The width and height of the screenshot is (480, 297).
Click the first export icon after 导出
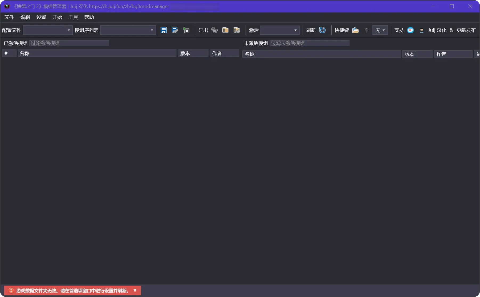(214, 30)
